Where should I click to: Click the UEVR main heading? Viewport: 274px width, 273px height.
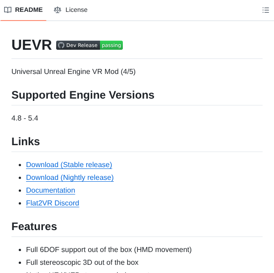tap(32, 45)
